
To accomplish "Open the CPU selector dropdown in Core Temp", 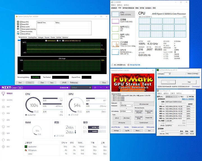I will (171, 97).
